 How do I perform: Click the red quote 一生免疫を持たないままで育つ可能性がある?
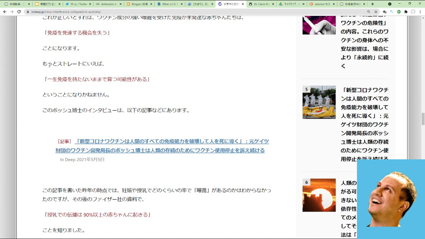(x=97, y=79)
